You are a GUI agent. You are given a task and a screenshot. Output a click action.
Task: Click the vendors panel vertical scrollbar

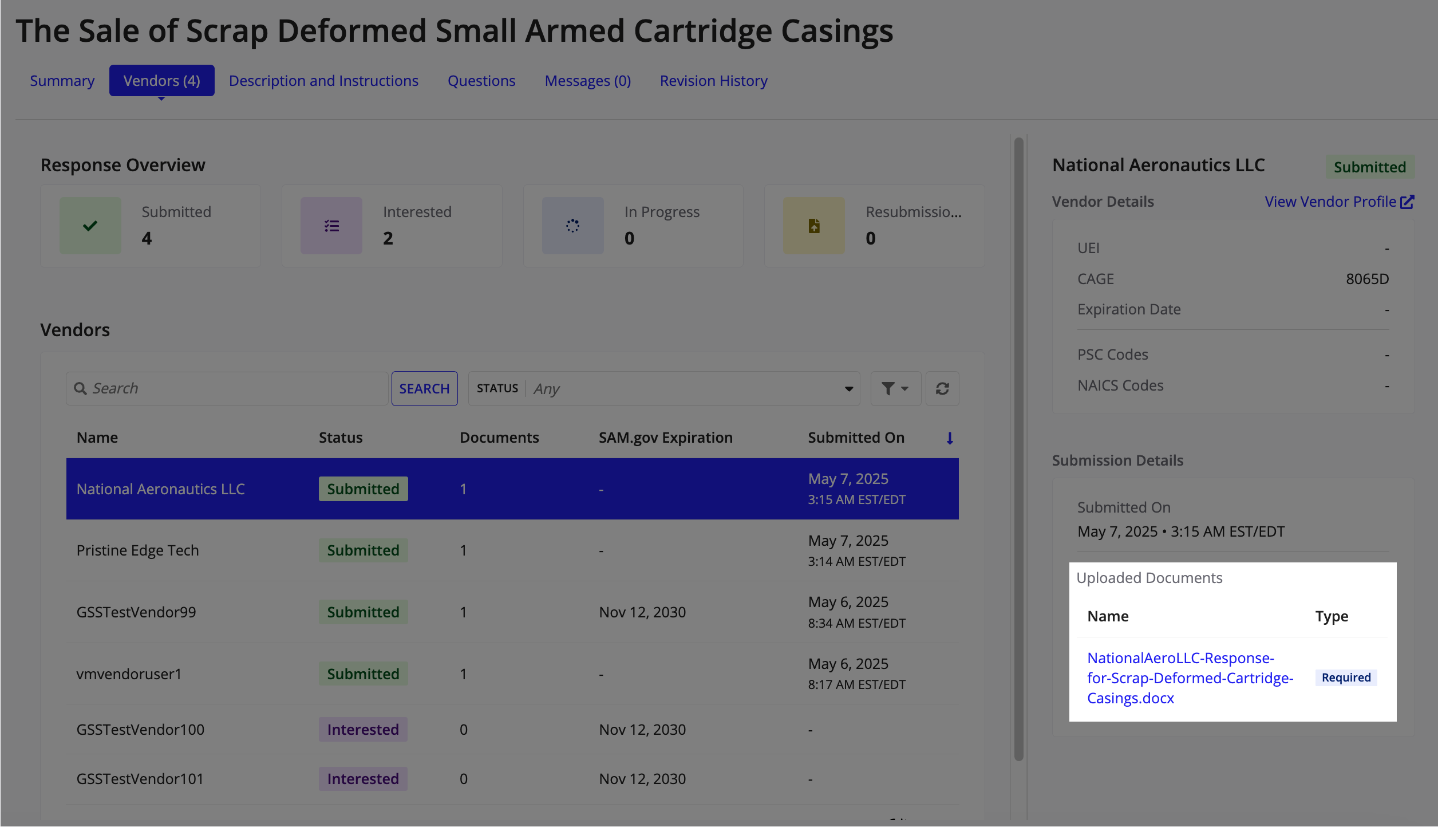coord(1018,450)
